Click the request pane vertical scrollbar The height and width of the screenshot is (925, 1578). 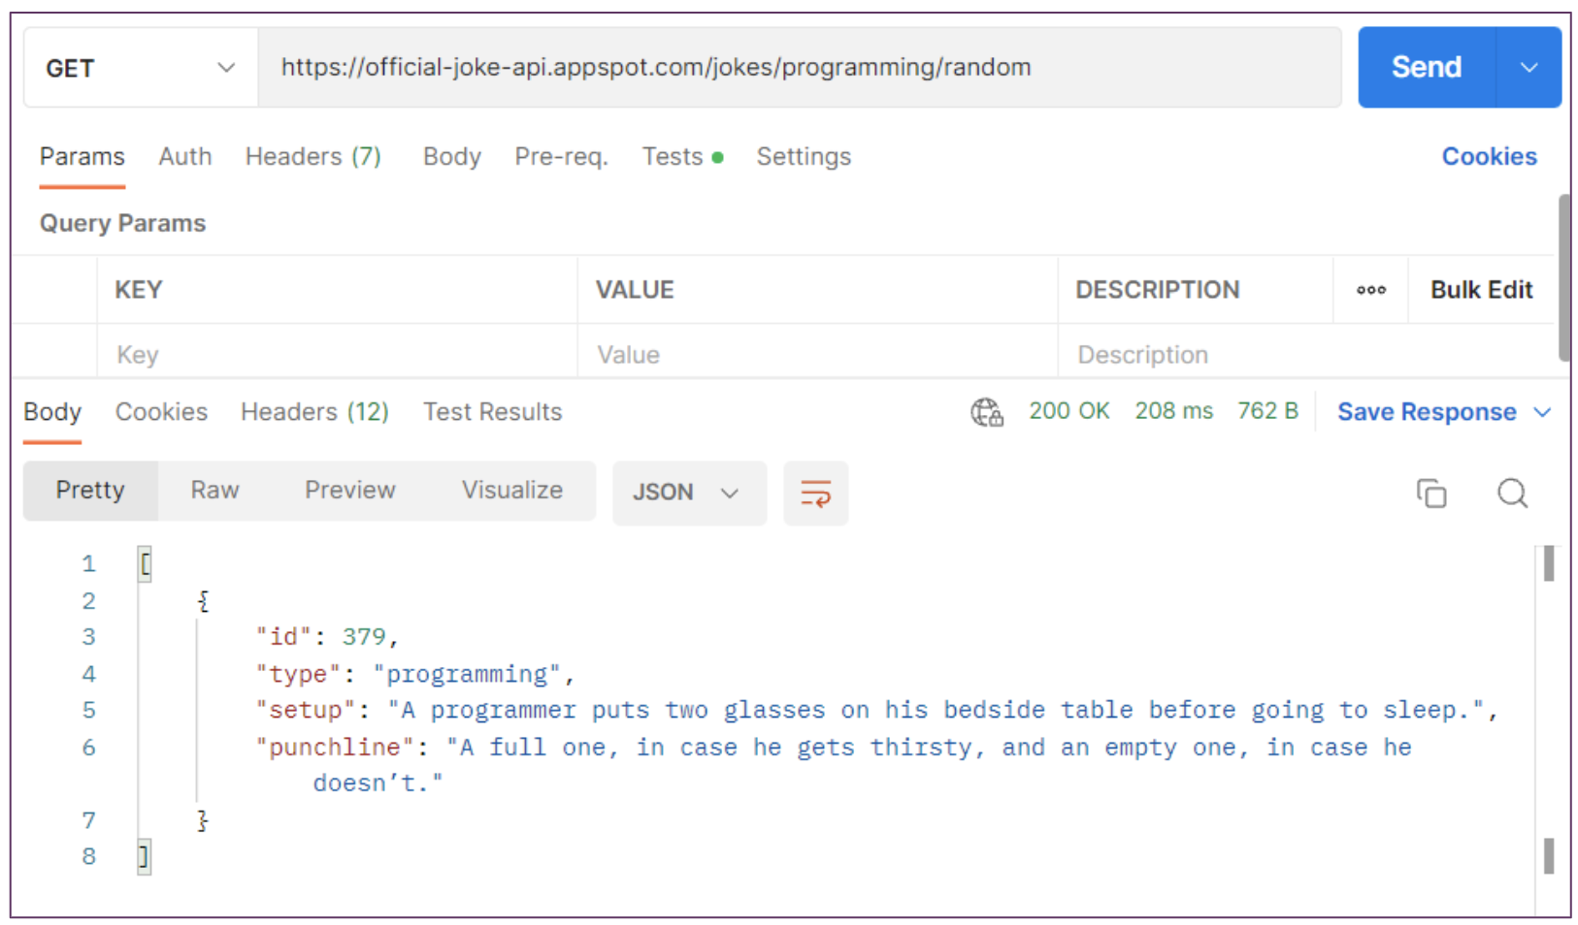[x=1563, y=278]
